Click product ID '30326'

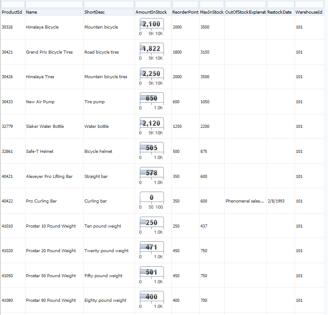[x=7, y=27]
